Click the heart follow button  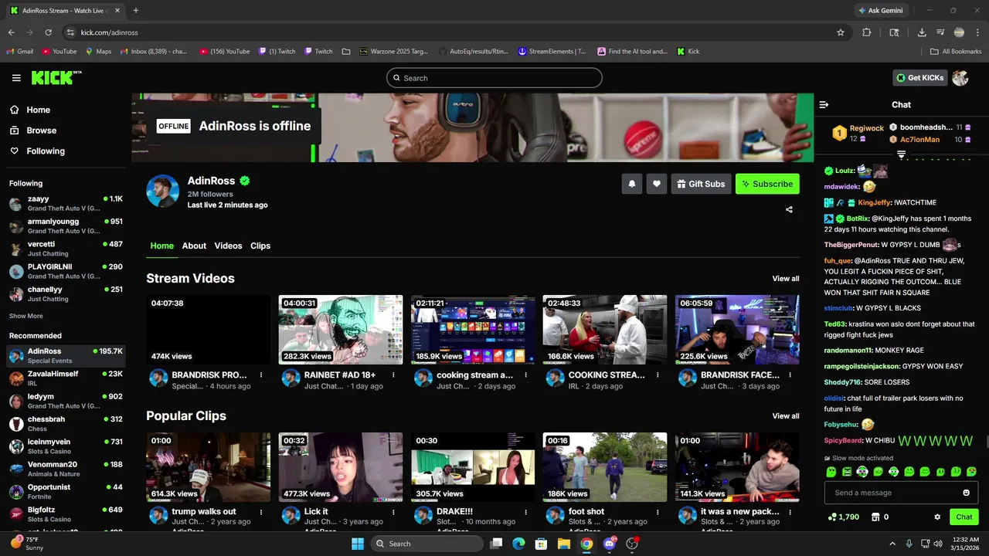657,184
